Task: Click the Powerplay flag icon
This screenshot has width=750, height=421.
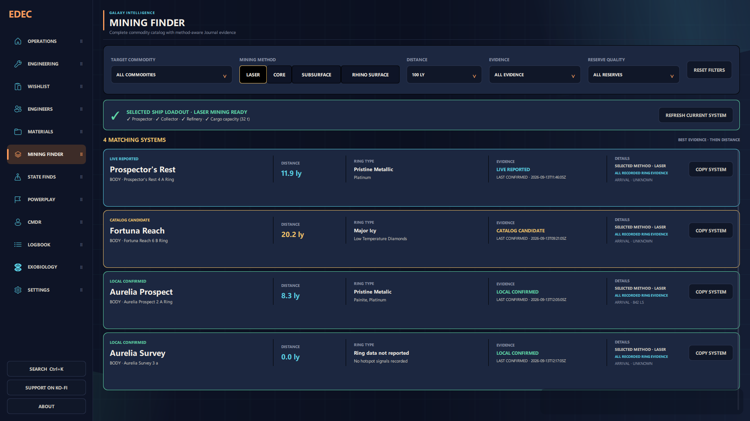Action: click(18, 200)
